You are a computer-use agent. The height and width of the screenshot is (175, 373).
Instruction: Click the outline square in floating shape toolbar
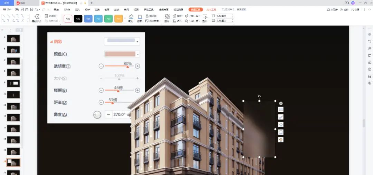[x=281, y=132]
